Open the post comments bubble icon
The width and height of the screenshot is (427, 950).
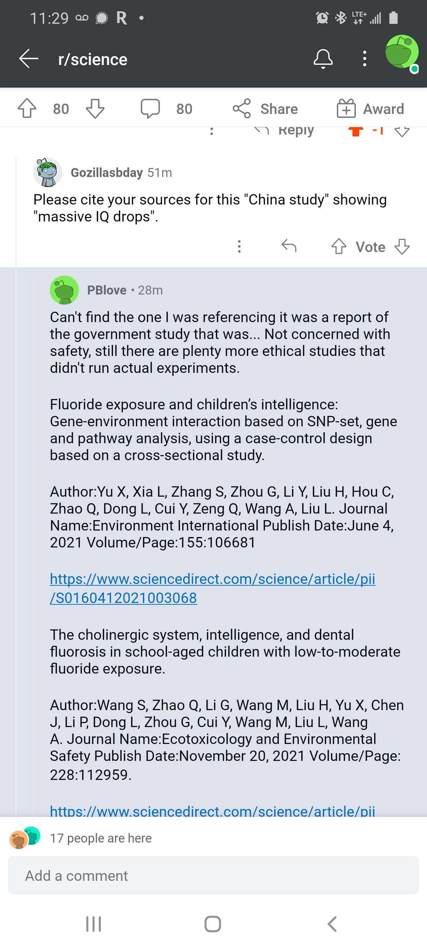150,109
